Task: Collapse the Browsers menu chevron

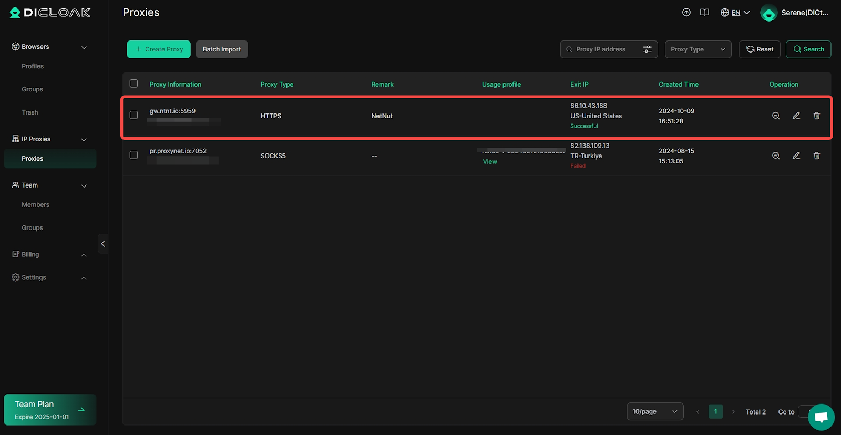Action: click(84, 47)
